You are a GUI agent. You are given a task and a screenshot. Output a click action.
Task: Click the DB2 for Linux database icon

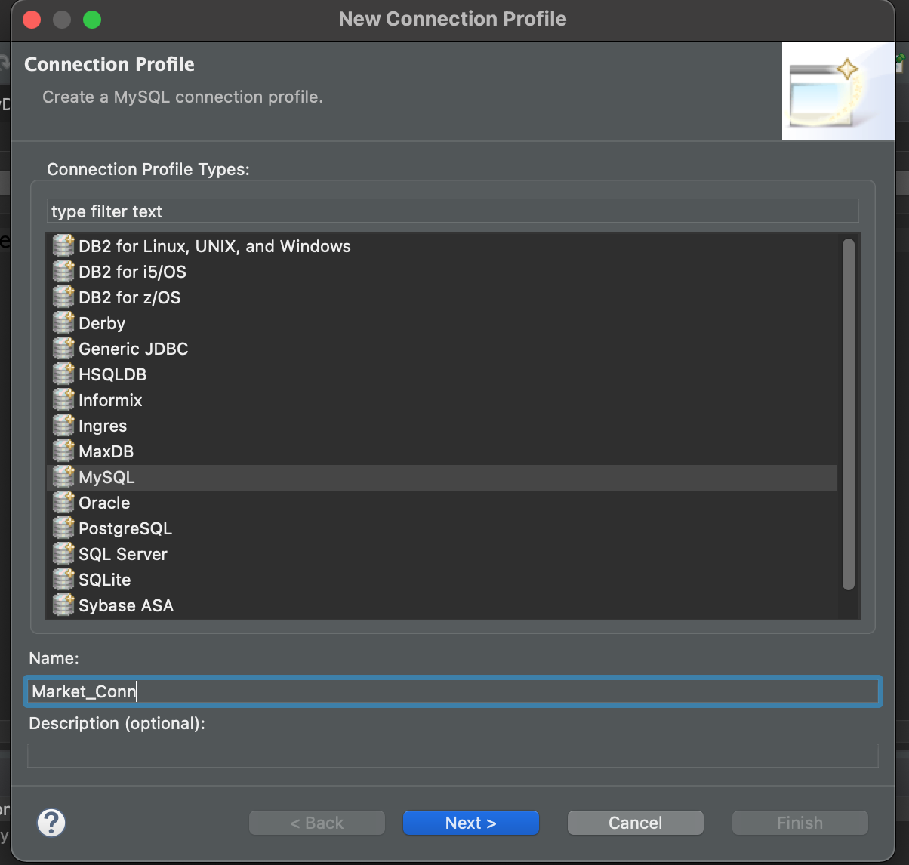pos(63,246)
